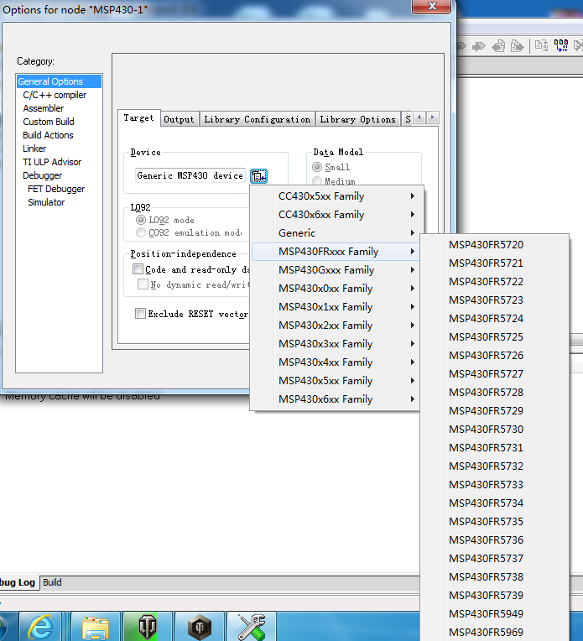
Task: Select MSP430FR5969 device
Action: click(495, 632)
